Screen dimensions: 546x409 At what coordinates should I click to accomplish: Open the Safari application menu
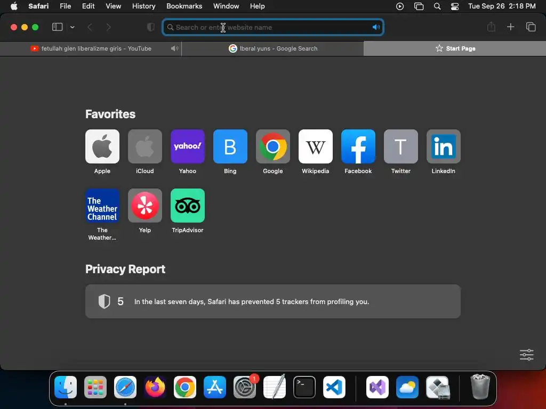38,6
